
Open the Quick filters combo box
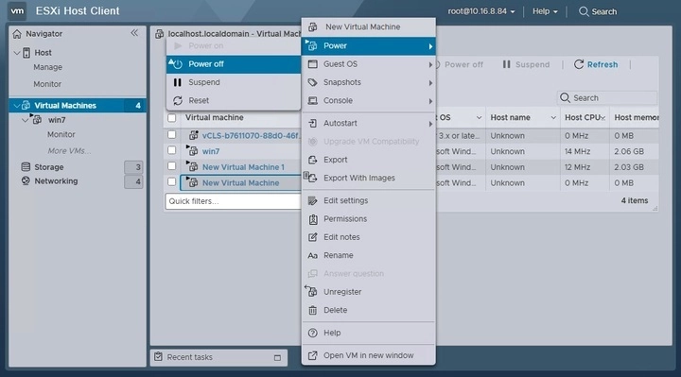click(233, 201)
